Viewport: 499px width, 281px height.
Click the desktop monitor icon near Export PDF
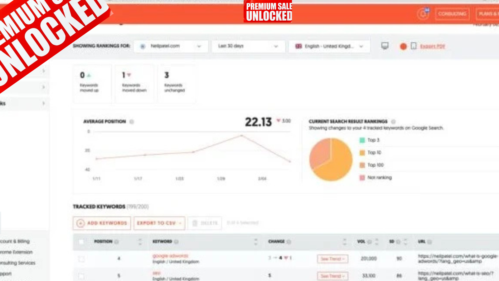pyautogui.click(x=385, y=45)
